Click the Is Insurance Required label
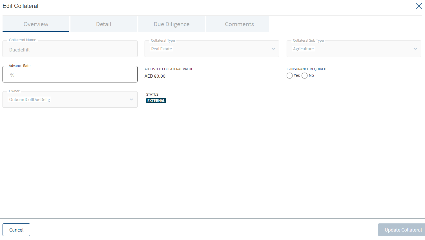Viewport: 425px width, 240px height. [x=306, y=69]
